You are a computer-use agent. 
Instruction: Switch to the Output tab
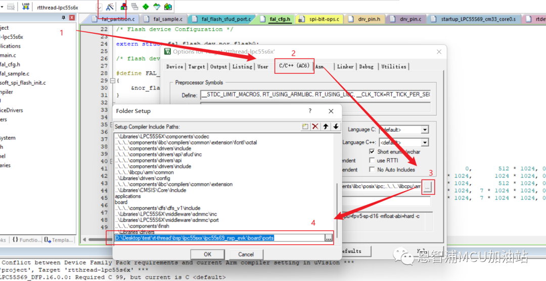[218, 67]
